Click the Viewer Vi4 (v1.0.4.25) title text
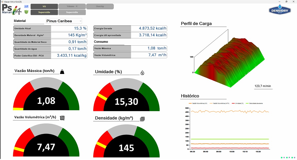The height and width of the screenshot is (160, 297). pyautogui.click(x=13, y=2)
